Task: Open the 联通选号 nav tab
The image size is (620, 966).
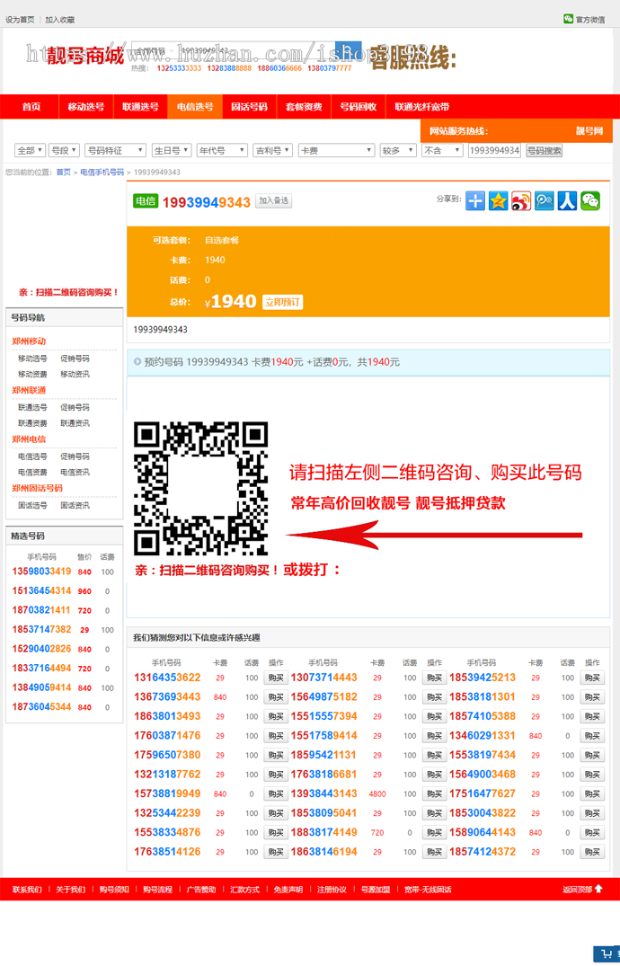Action: [x=140, y=107]
